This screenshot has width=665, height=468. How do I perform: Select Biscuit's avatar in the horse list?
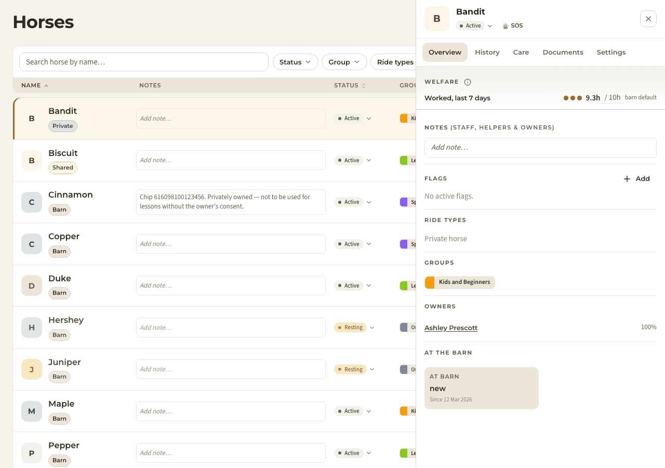32,160
